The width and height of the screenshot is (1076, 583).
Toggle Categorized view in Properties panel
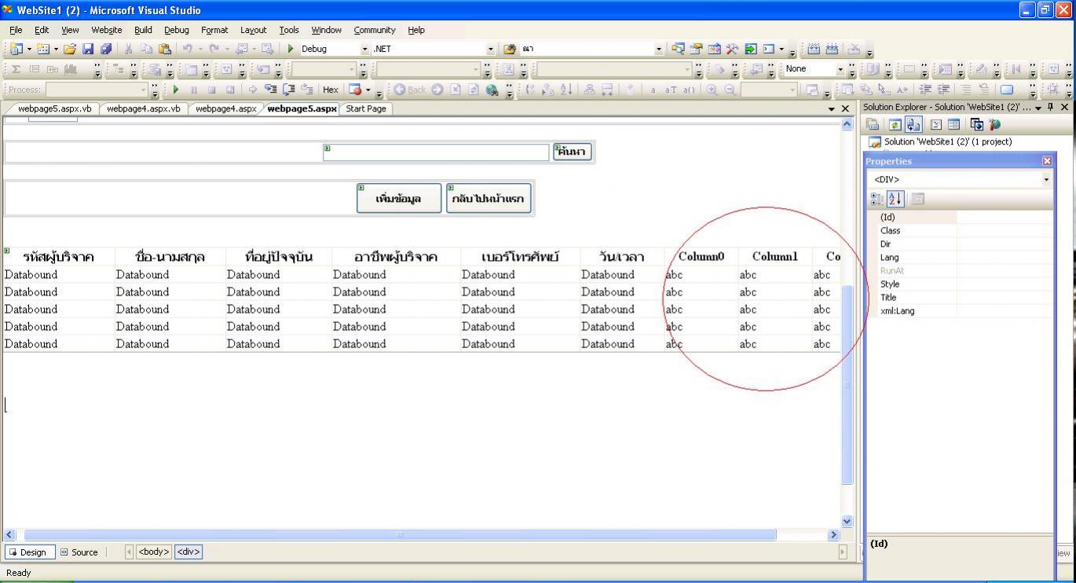tap(877, 199)
